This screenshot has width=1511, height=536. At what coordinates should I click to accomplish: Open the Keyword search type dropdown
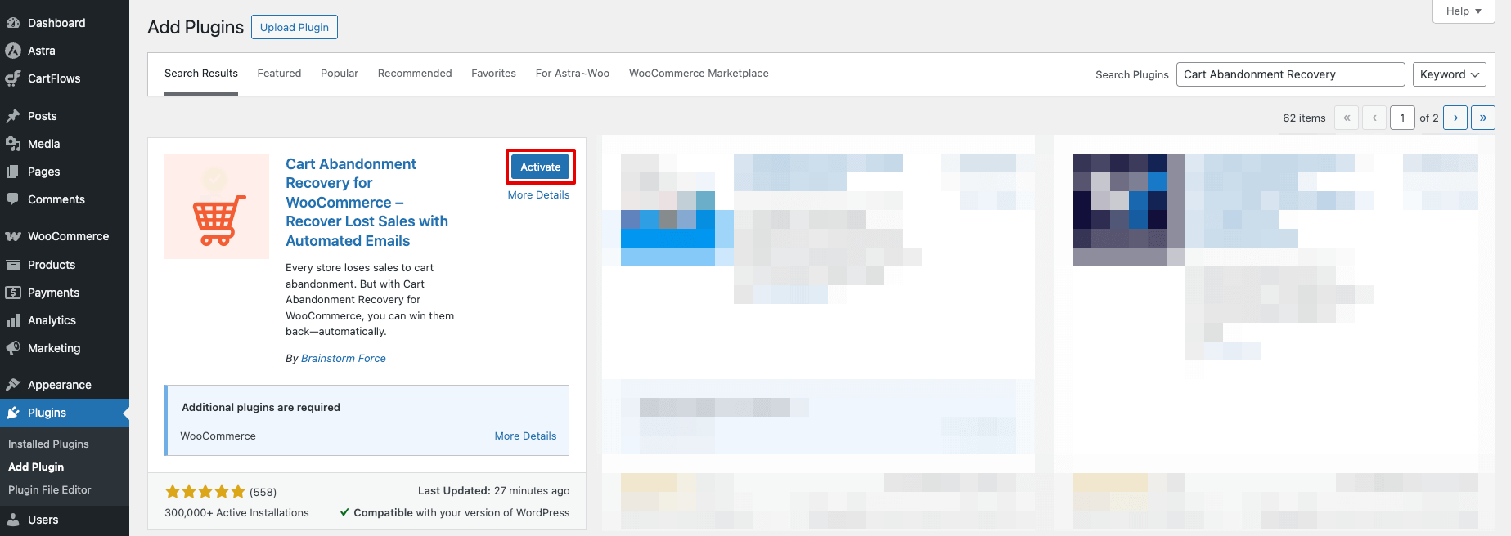click(1450, 74)
